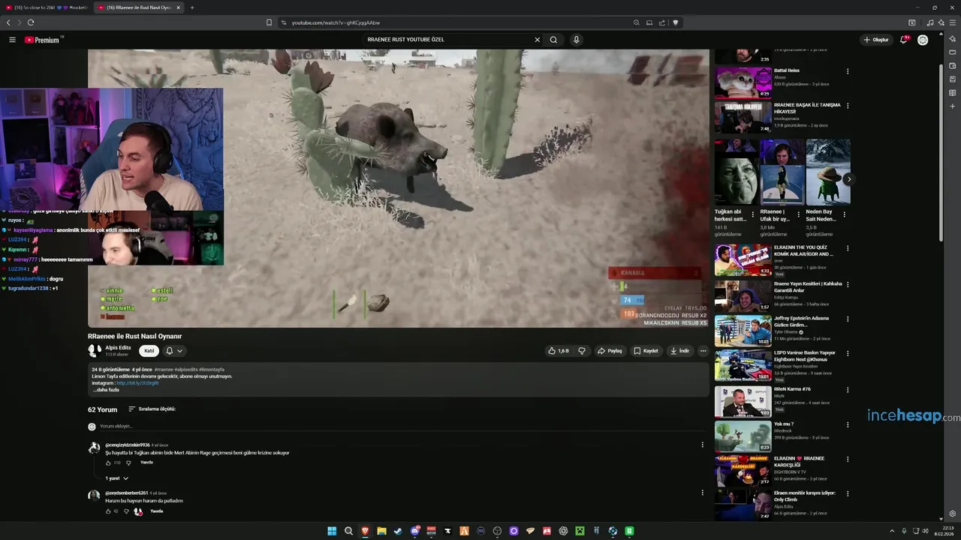Open Windows taskbar search
Screen dimensions: 961x540
[x=348, y=531]
